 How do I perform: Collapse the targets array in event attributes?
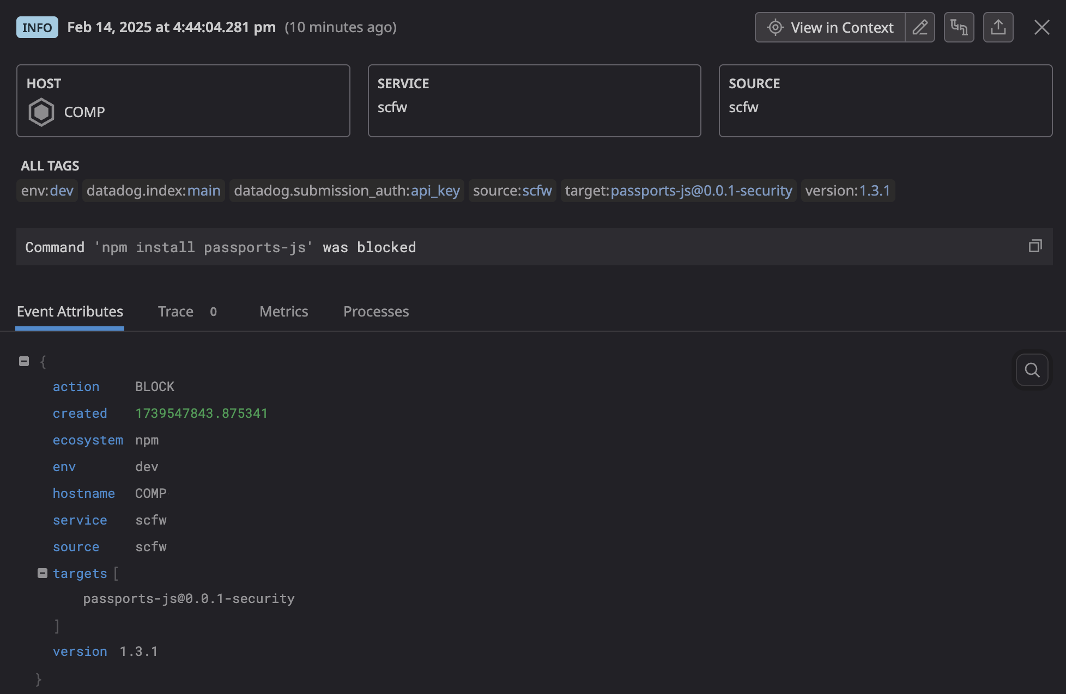click(x=43, y=573)
